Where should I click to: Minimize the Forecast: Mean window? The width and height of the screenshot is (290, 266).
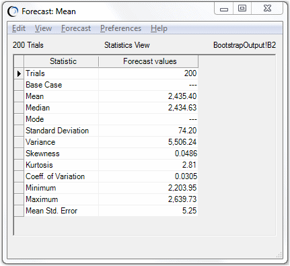[224, 9]
